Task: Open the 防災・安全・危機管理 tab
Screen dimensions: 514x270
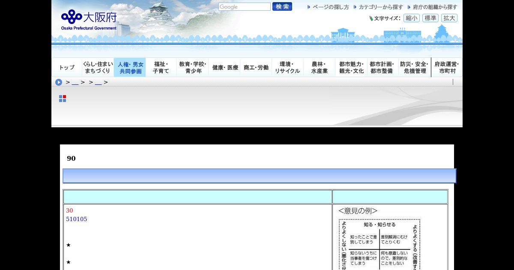Action: (x=415, y=67)
